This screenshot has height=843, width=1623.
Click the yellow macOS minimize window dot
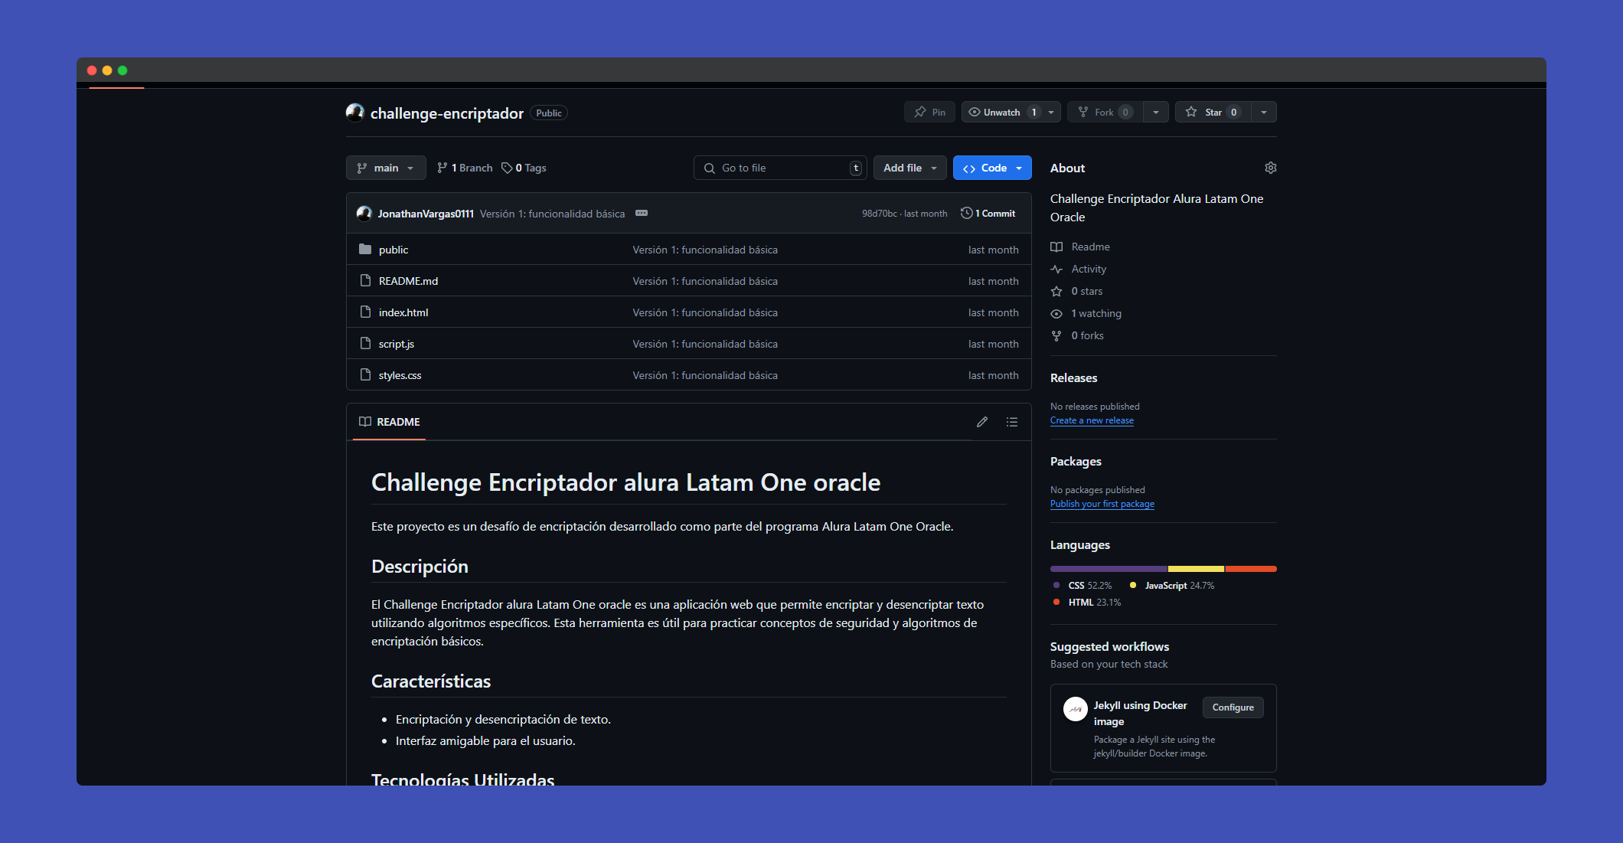pyautogui.click(x=107, y=70)
